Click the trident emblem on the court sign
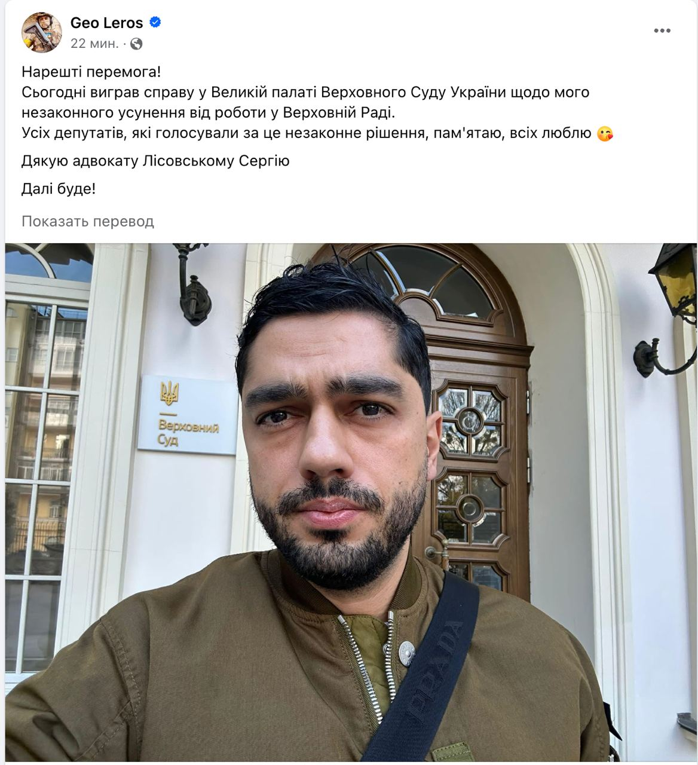Image resolution: width=698 pixels, height=765 pixels. coord(170,393)
